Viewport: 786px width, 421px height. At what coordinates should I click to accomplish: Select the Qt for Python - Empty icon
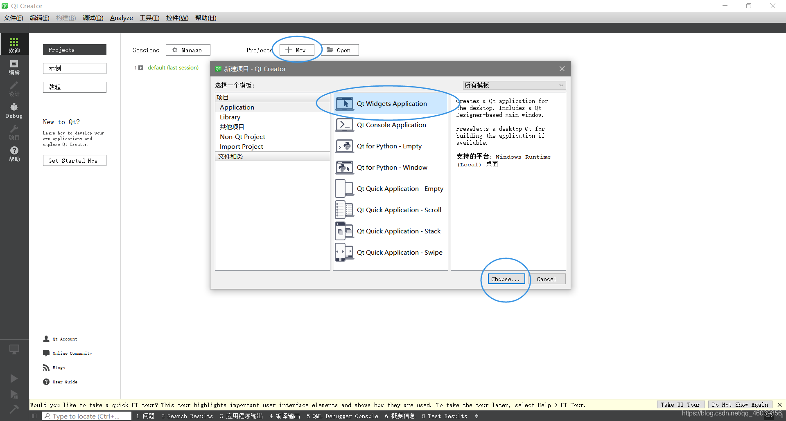click(345, 146)
